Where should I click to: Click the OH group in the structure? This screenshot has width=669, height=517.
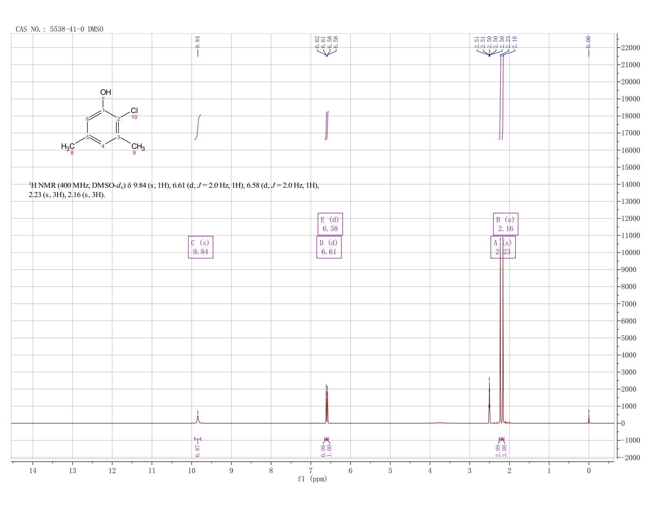105,92
